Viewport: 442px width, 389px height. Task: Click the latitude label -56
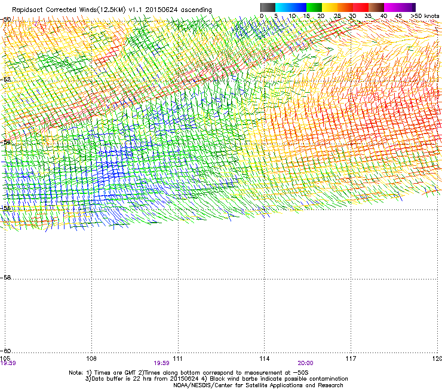pos(5,208)
